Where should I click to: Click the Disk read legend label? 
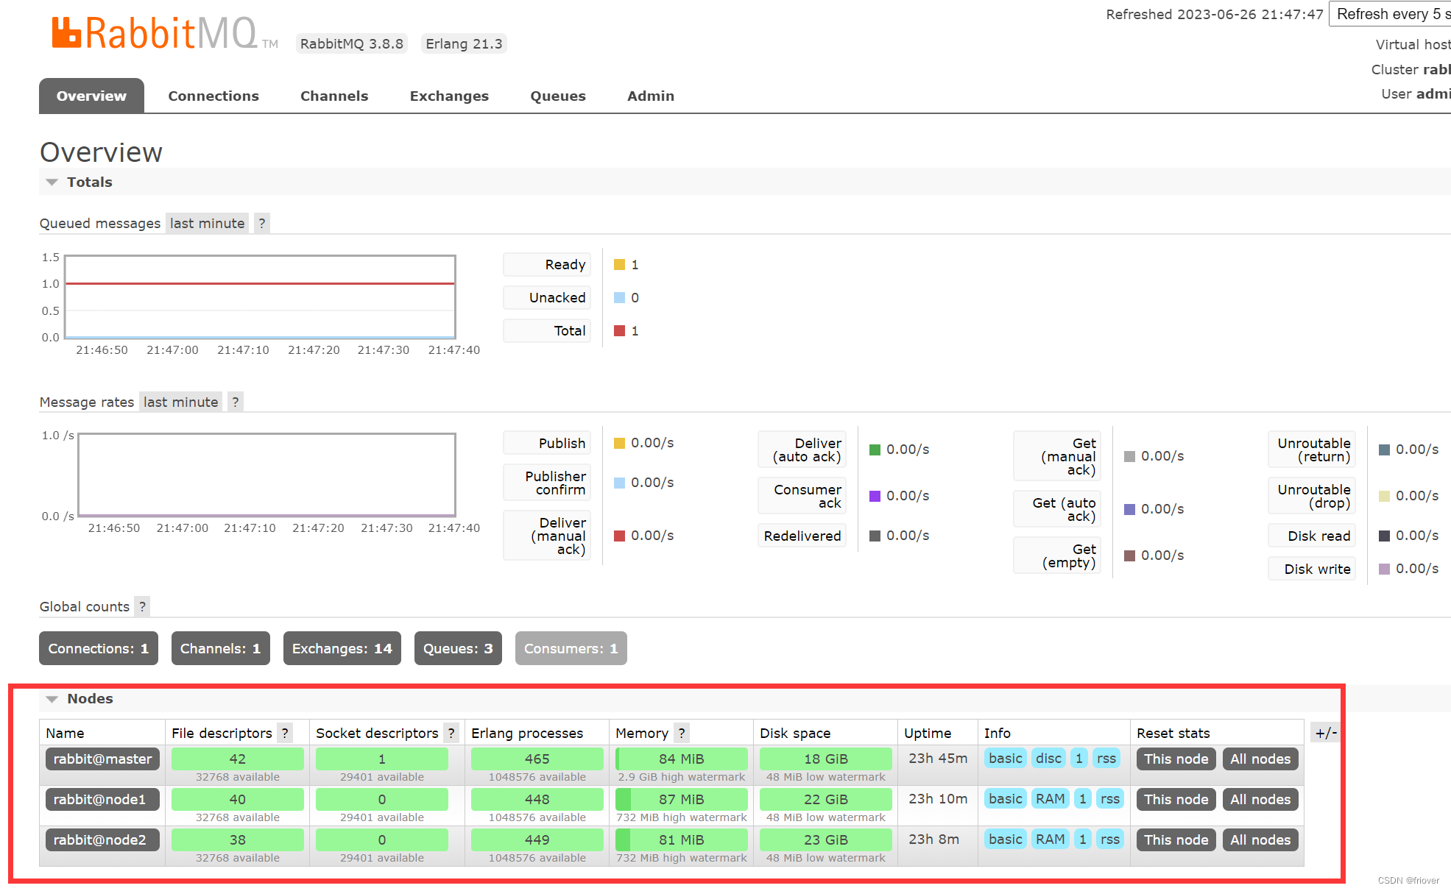pos(1312,536)
